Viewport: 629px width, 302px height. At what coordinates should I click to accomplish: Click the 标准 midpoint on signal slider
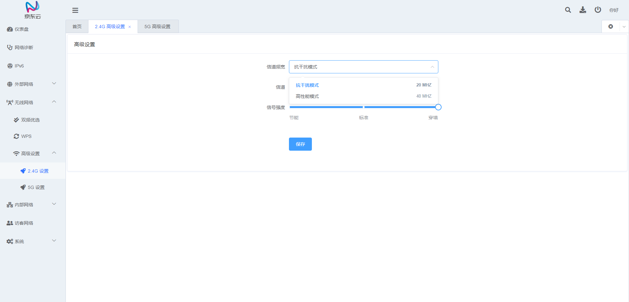[x=364, y=107]
